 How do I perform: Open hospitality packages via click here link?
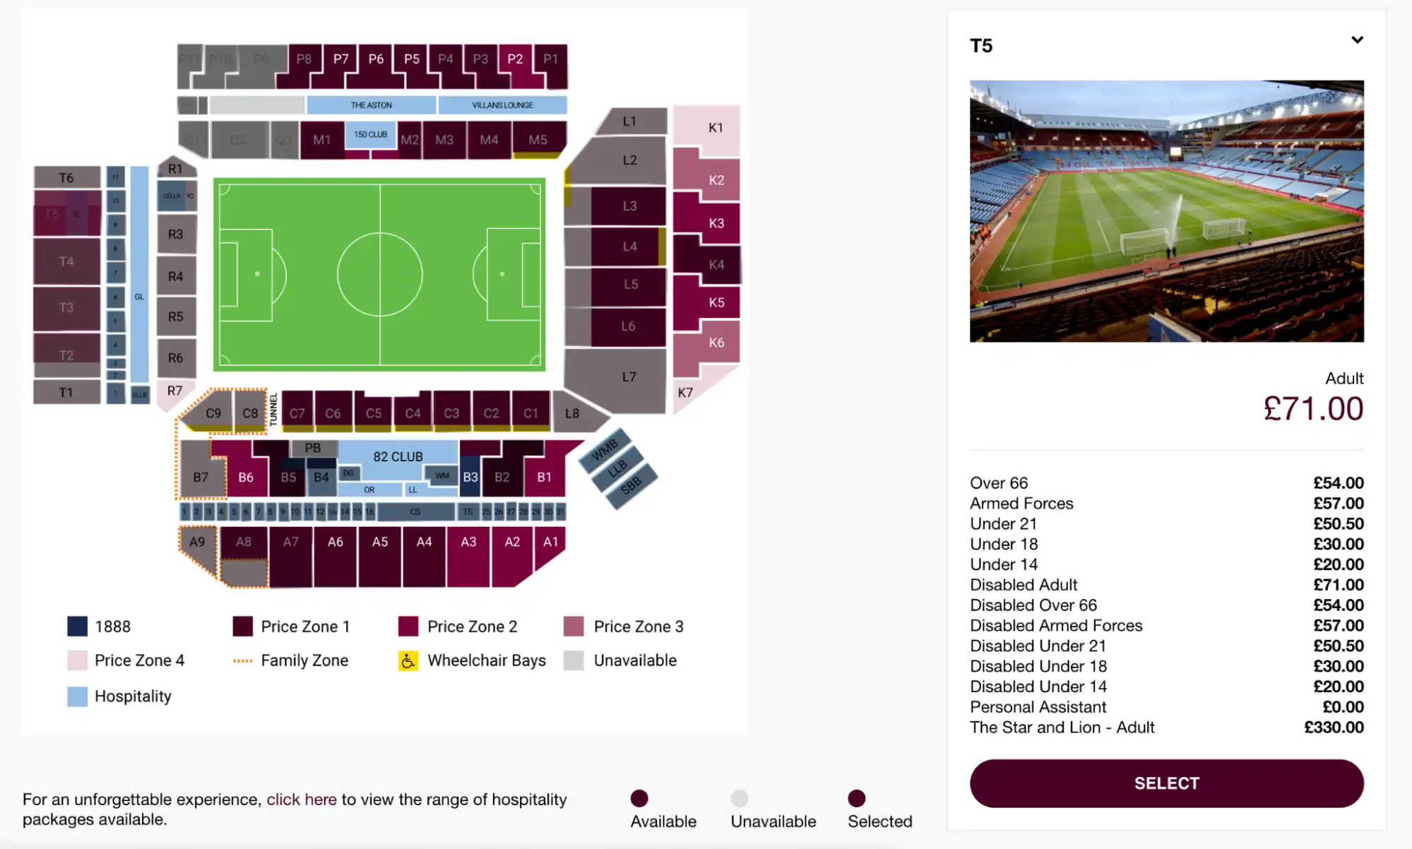pos(302,799)
